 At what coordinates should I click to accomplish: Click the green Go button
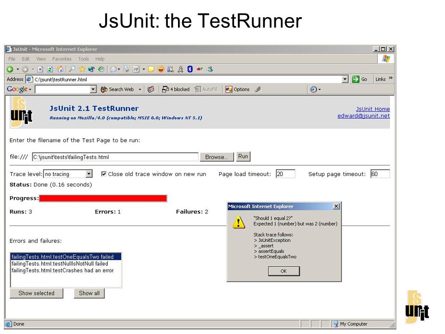click(360, 79)
